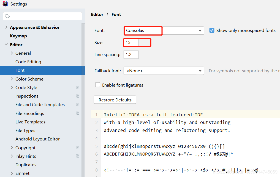Open Duplicates settings page

[x=26, y=165]
